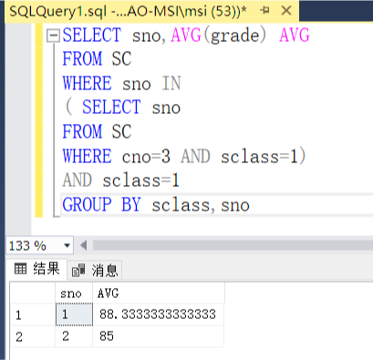The width and height of the screenshot is (373, 360).
Task: Click the SQLQuery1.sql document tab title
Action: [128, 11]
